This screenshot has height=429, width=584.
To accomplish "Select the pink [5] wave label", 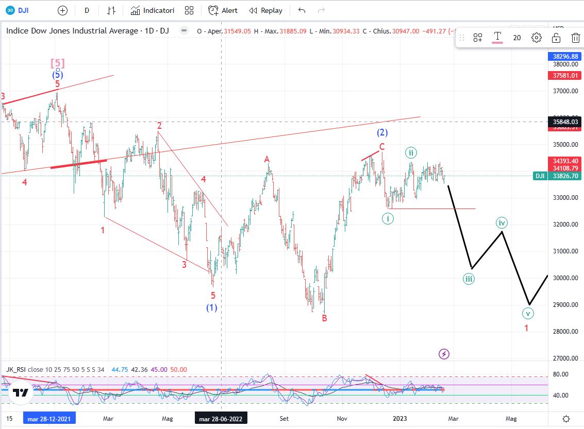I will (58, 63).
